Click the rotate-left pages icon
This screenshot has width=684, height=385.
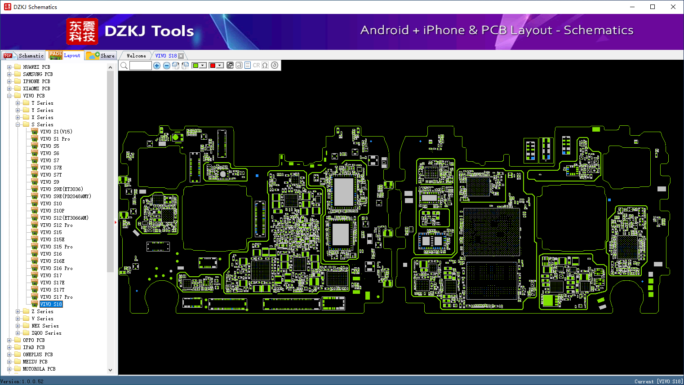(185, 66)
